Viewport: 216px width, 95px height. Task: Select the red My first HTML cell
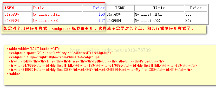coord(57,14)
